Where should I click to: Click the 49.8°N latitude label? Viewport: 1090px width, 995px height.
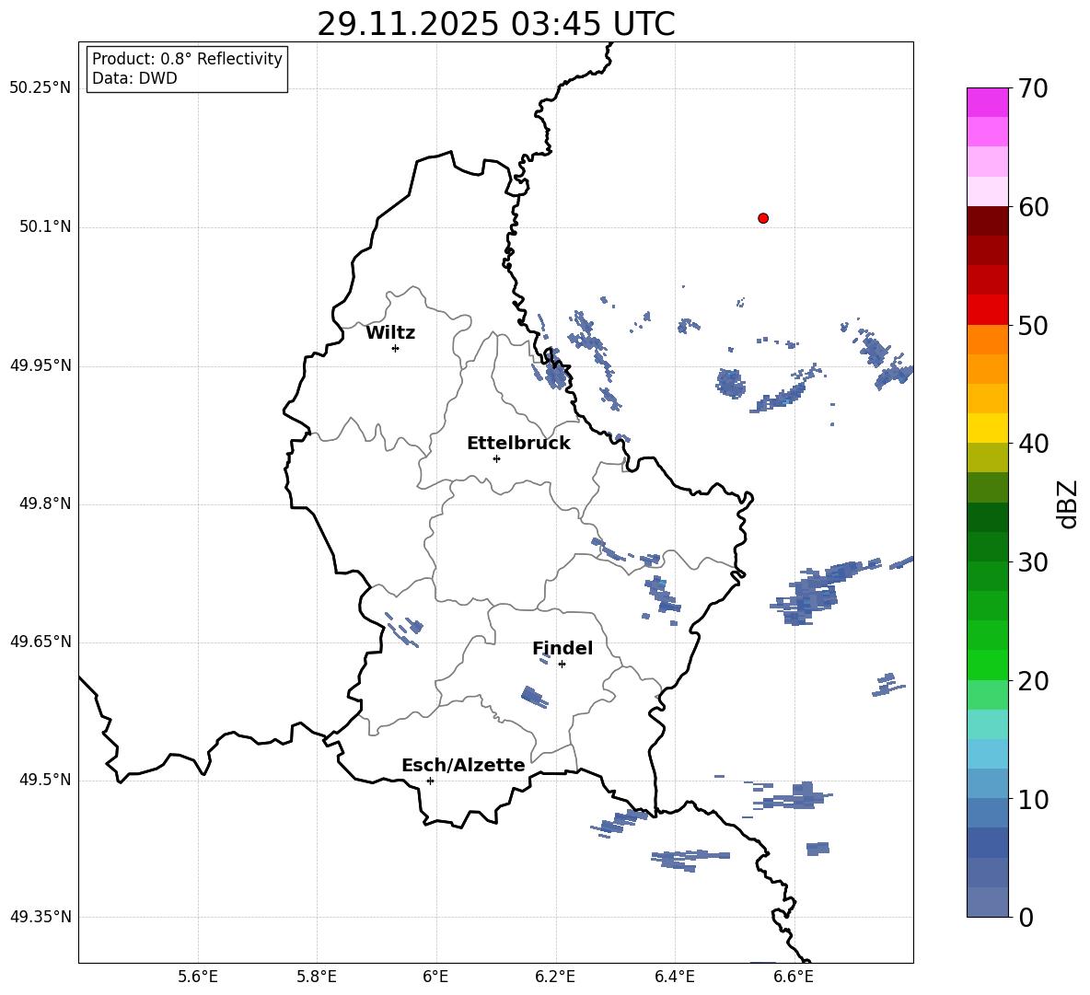[x=45, y=503]
